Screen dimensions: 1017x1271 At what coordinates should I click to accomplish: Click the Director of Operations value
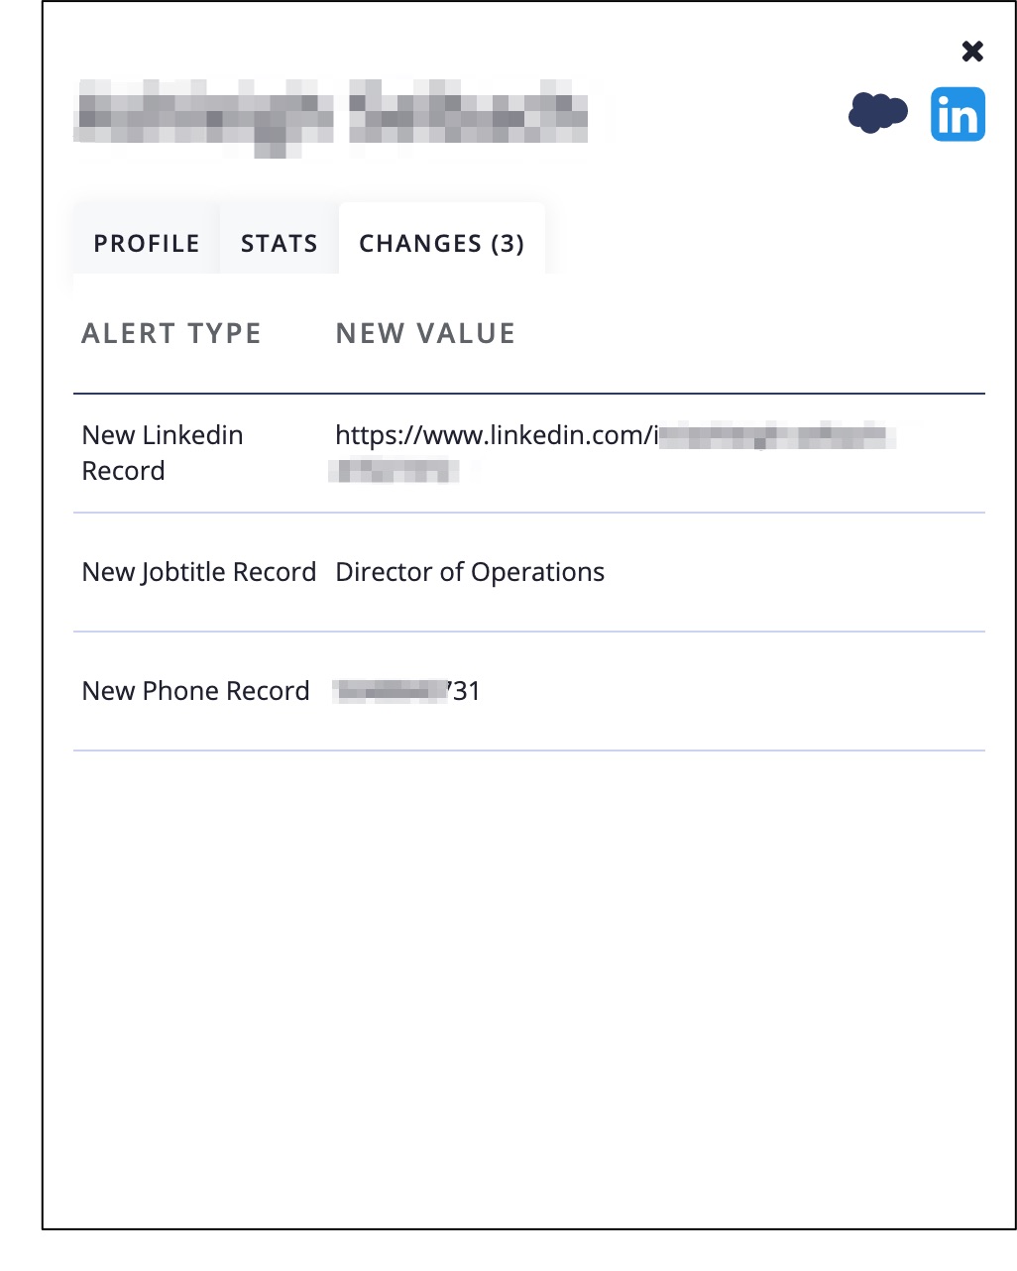470,572
